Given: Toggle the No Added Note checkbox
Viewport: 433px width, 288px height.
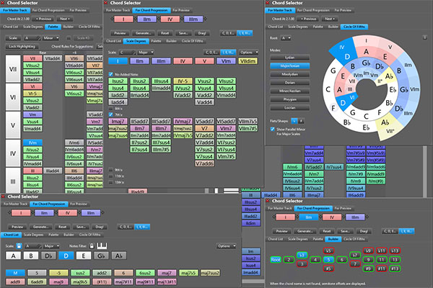Looking at the screenshot, I should [x=110, y=74].
